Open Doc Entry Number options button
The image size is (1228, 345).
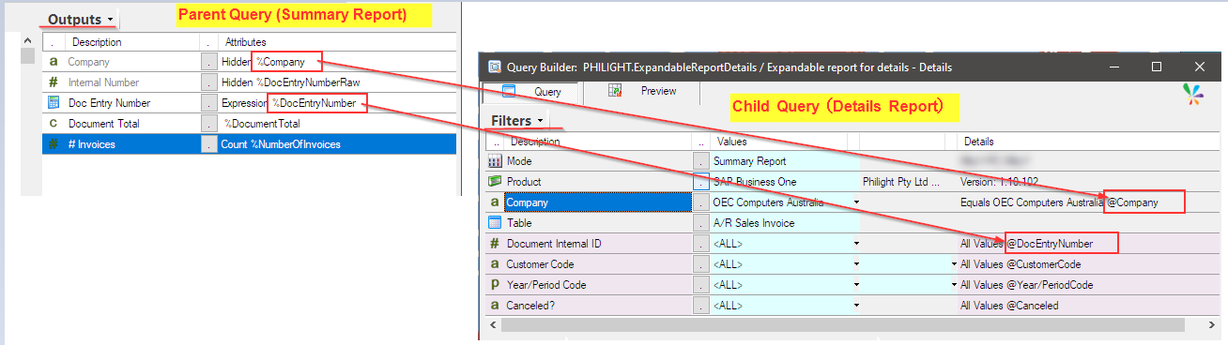(208, 103)
